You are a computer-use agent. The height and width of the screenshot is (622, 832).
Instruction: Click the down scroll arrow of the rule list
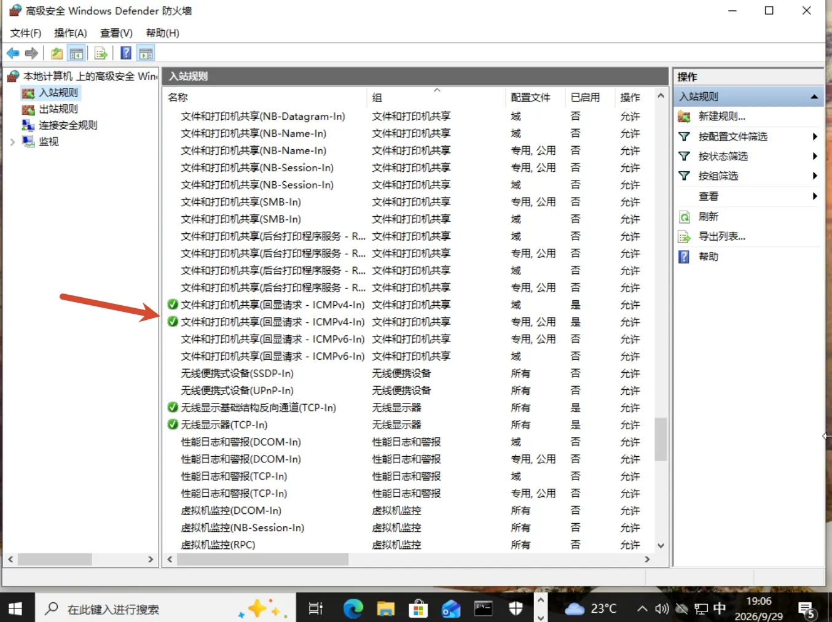(661, 545)
